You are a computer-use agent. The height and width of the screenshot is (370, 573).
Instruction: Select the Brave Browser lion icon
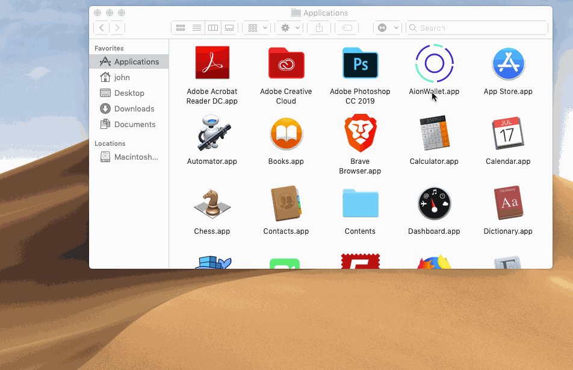(361, 133)
